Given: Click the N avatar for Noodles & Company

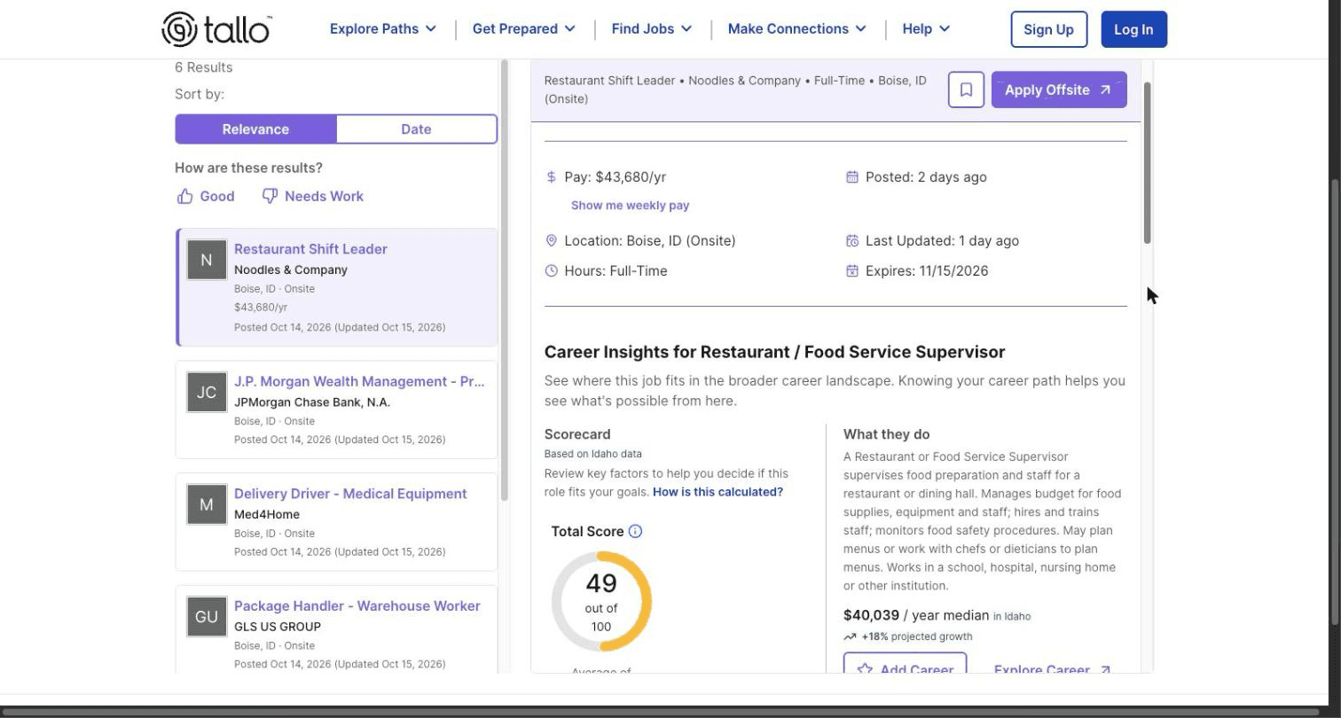Looking at the screenshot, I should [x=207, y=260].
